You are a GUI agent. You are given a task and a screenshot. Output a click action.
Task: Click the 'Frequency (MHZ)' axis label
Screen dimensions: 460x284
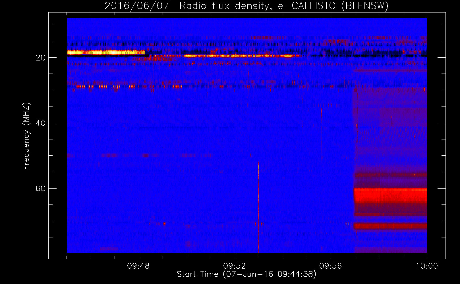pyautogui.click(x=26, y=136)
